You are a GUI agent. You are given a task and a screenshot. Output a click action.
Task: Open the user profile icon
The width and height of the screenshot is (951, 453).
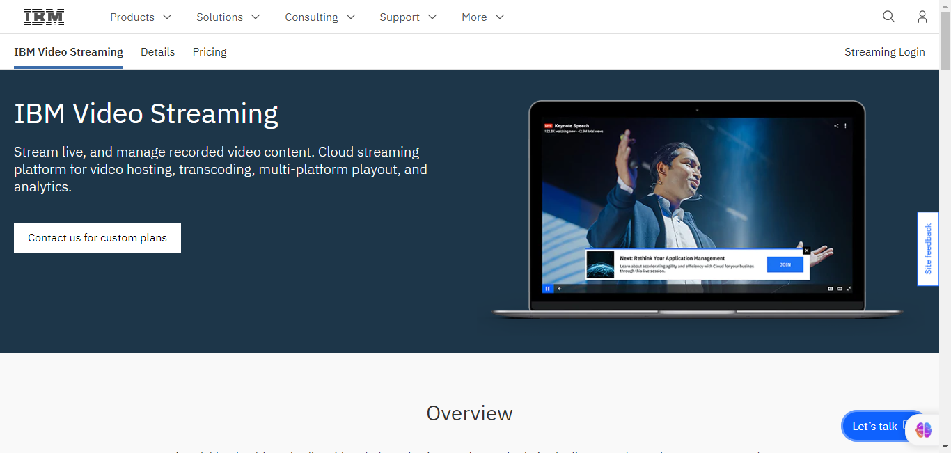coord(922,17)
